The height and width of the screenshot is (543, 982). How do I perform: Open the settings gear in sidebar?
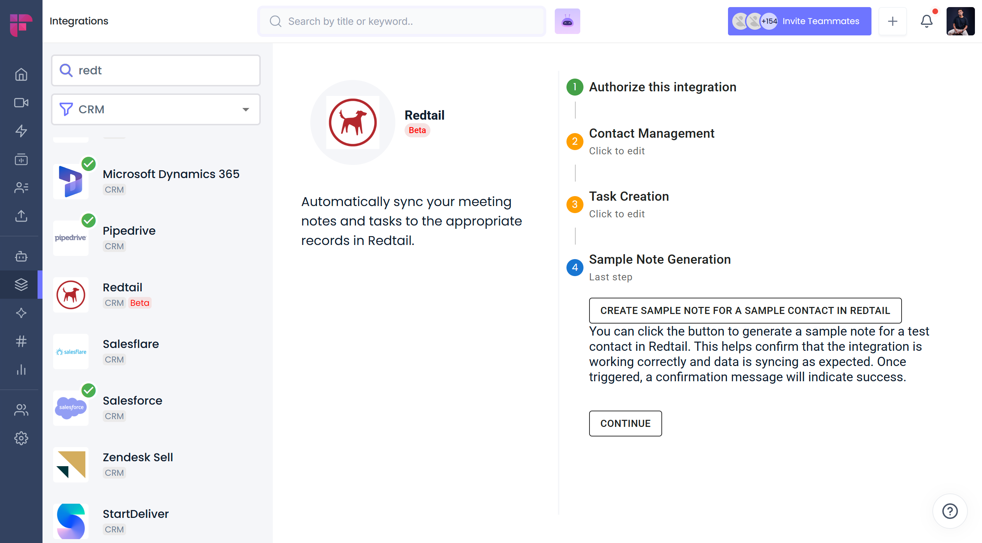point(21,438)
